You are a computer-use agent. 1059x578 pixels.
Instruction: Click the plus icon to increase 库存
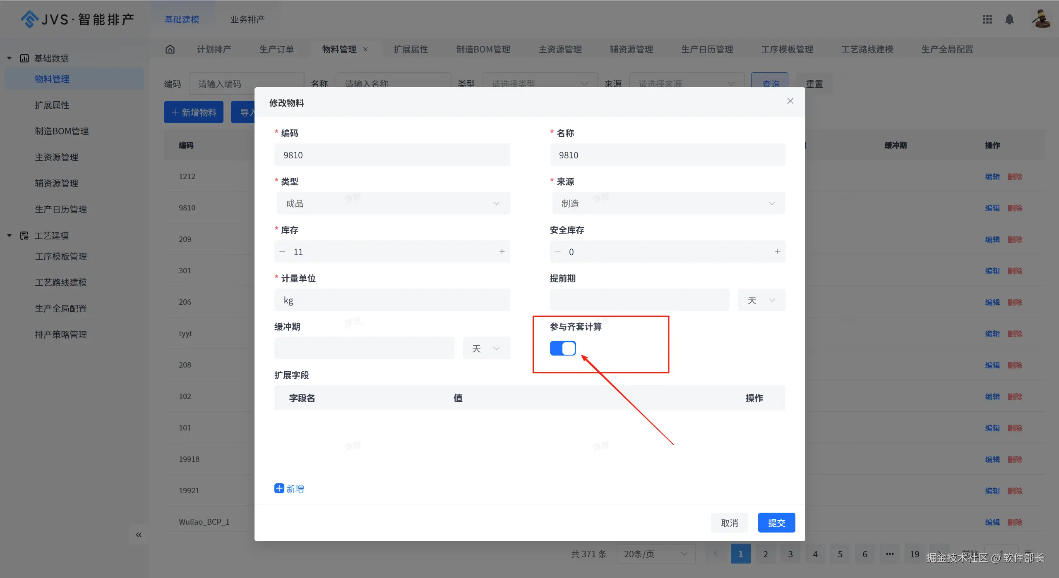(x=502, y=252)
